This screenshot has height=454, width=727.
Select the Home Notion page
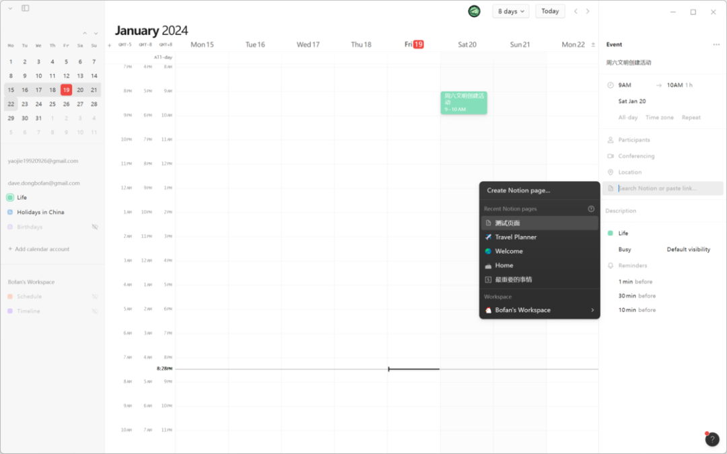click(x=540, y=266)
